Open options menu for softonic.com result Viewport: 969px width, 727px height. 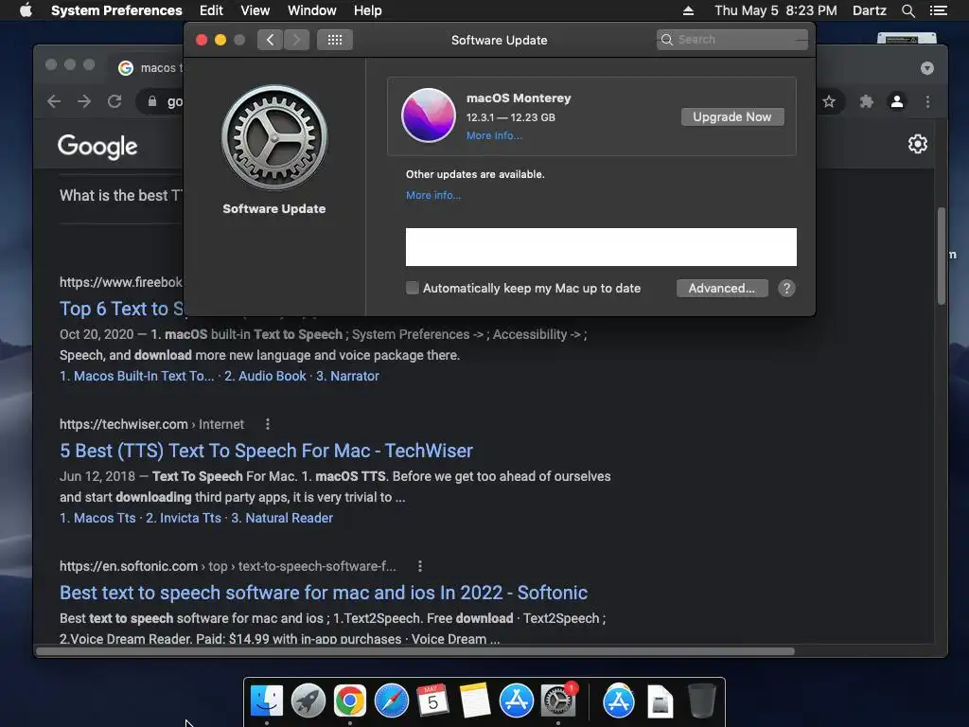420,566
